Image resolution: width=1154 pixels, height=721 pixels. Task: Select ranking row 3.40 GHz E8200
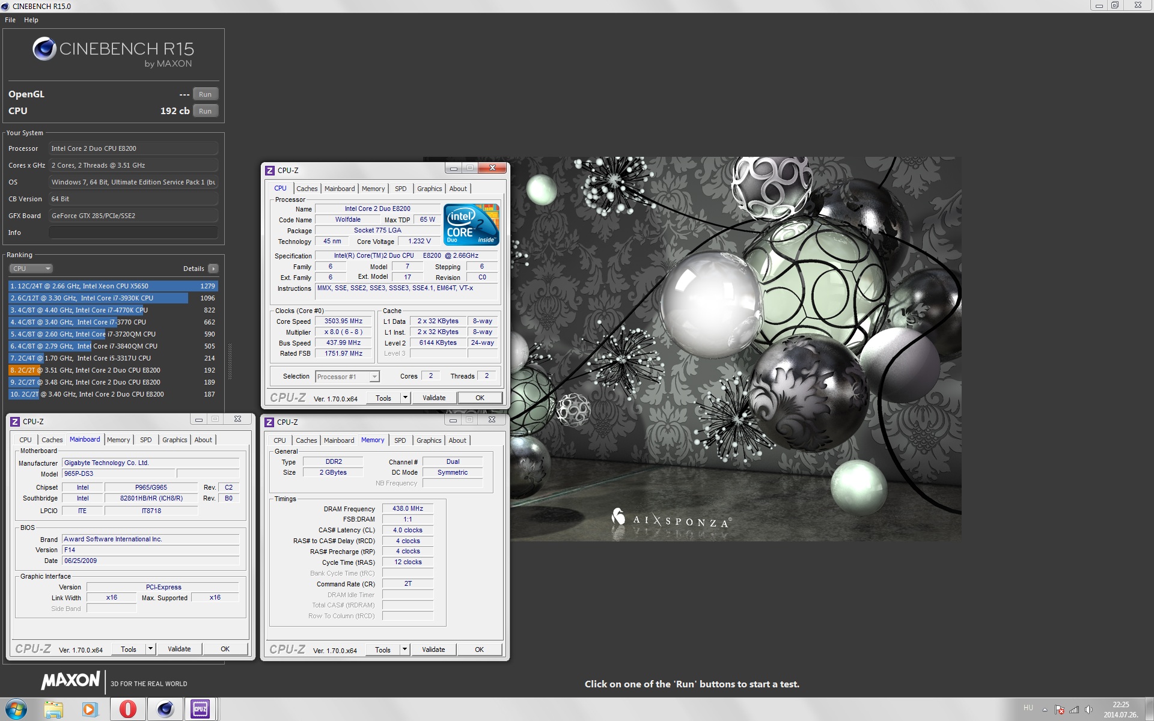112,394
